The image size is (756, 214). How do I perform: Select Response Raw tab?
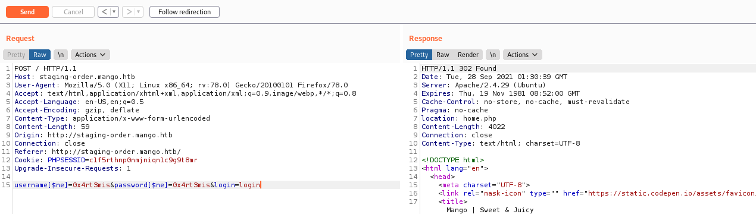click(x=443, y=55)
